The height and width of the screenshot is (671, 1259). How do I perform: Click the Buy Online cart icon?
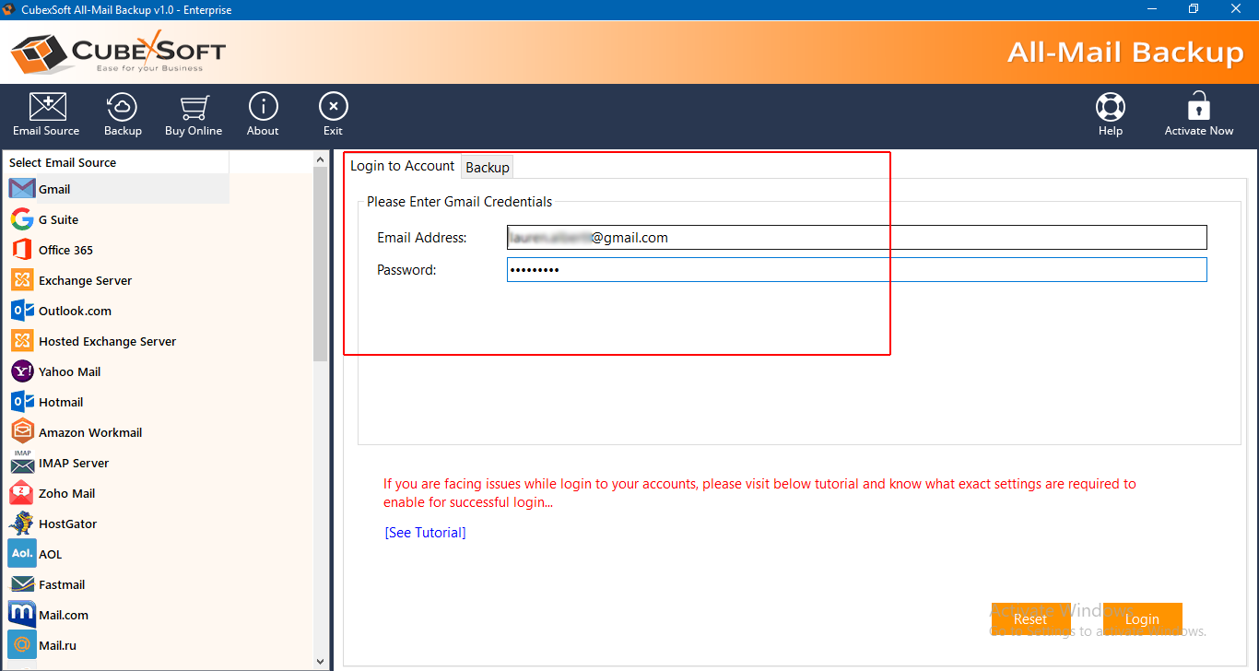[x=194, y=108]
